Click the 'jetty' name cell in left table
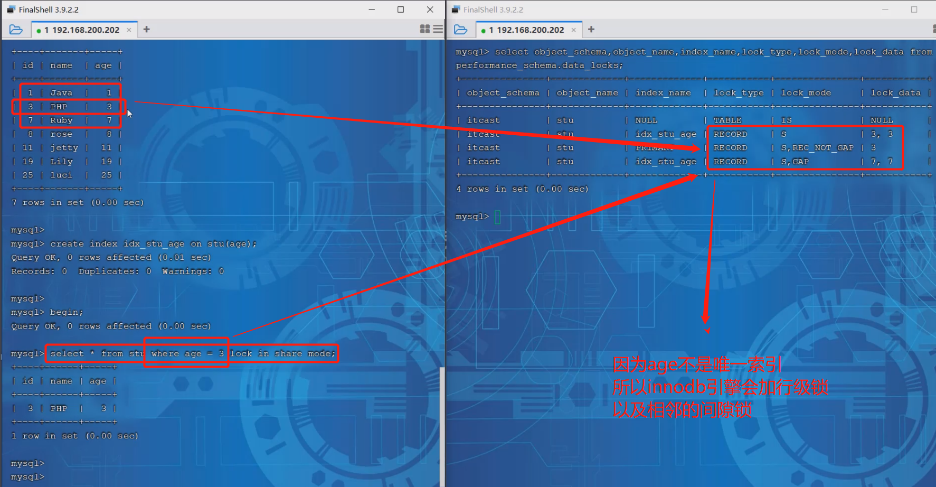Viewport: 936px width, 487px height. click(x=64, y=148)
